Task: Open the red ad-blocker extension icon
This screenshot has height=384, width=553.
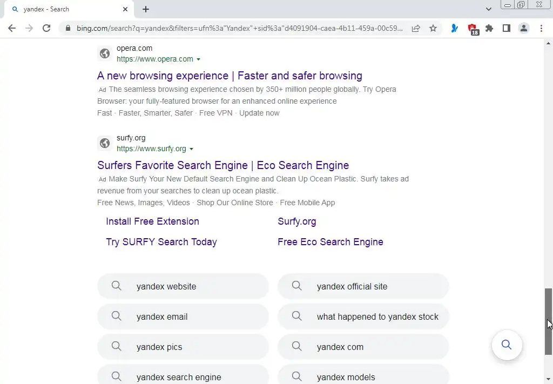Action: [x=473, y=29]
